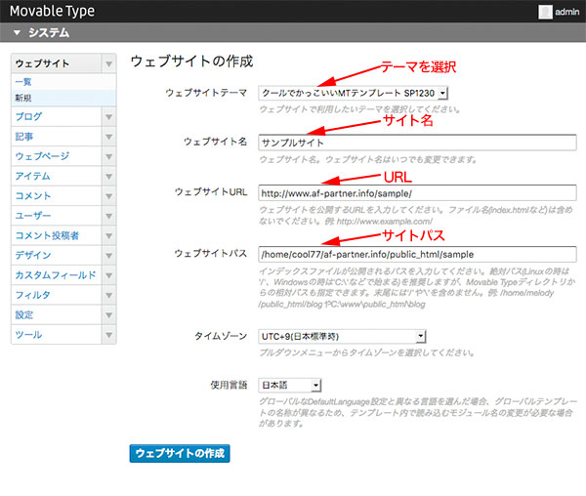Collapse the ウェブサイト sidebar menu arrow
Image resolution: width=586 pixels, height=496 pixels.
(108, 63)
